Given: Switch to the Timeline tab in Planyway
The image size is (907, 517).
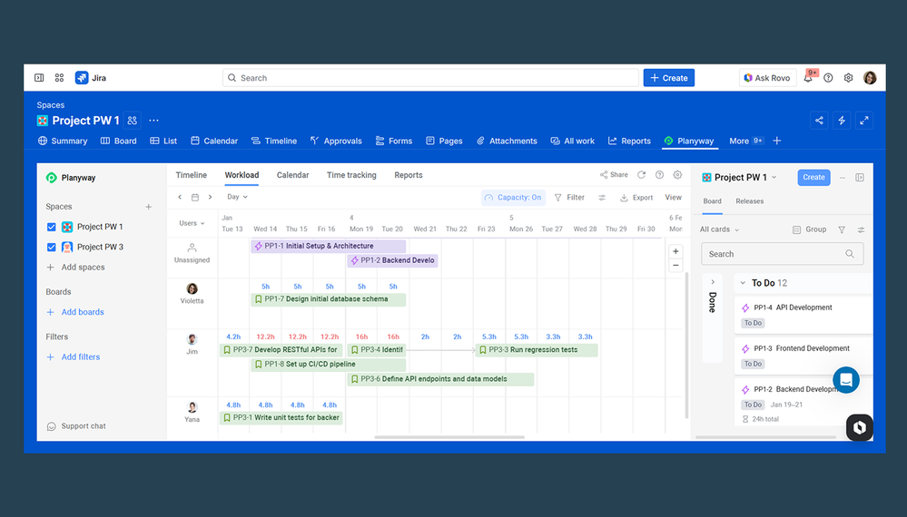Looking at the screenshot, I should [192, 175].
